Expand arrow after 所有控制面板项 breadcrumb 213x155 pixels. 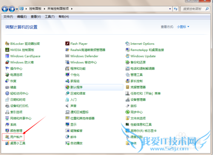72,9
